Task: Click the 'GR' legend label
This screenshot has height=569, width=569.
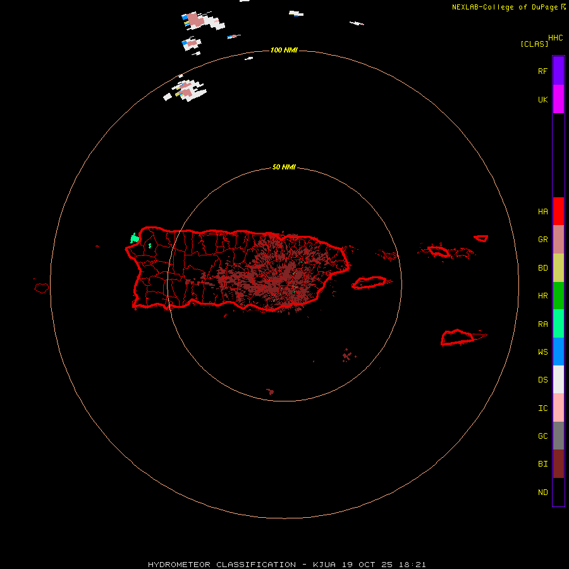Action: [x=542, y=240]
